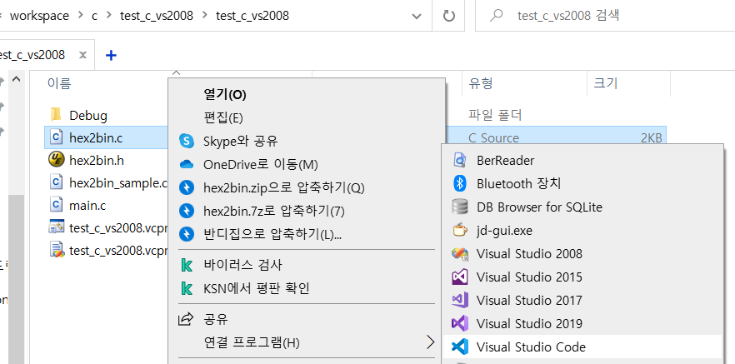The height and width of the screenshot is (364, 735).
Task: Open with Bluetooth 장치
Action: [582, 183]
